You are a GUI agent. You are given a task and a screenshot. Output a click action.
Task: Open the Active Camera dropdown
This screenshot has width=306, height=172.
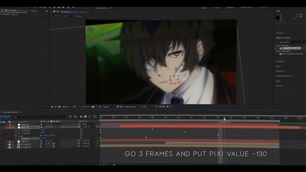tap(131, 107)
